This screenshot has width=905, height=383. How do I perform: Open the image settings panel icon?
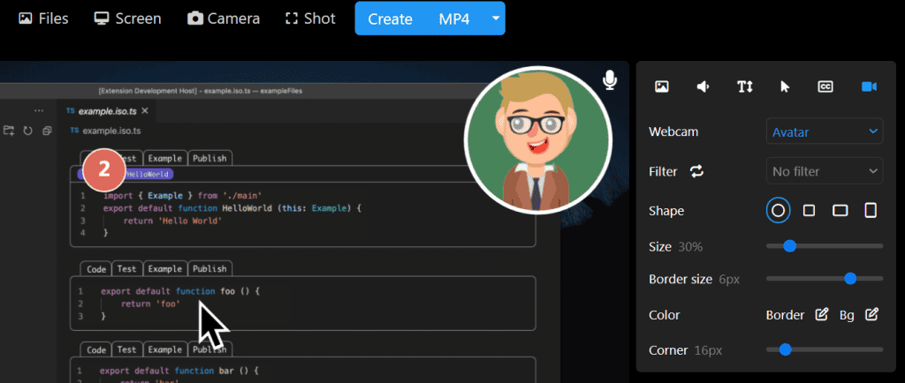click(x=661, y=86)
